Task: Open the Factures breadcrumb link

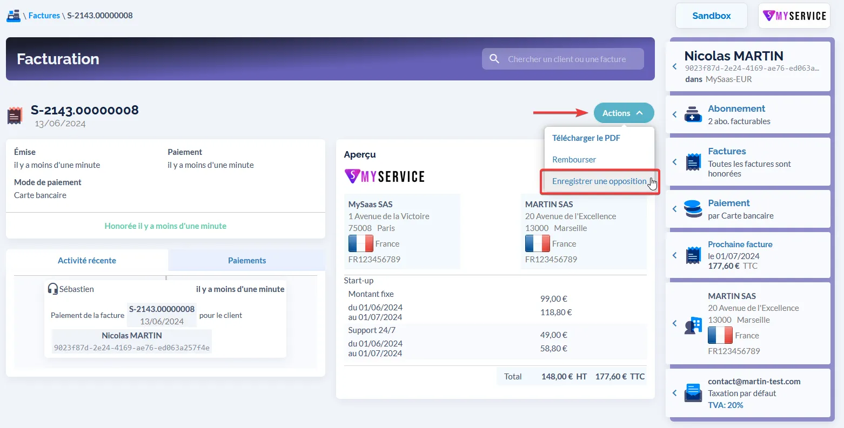Action: [x=44, y=16]
